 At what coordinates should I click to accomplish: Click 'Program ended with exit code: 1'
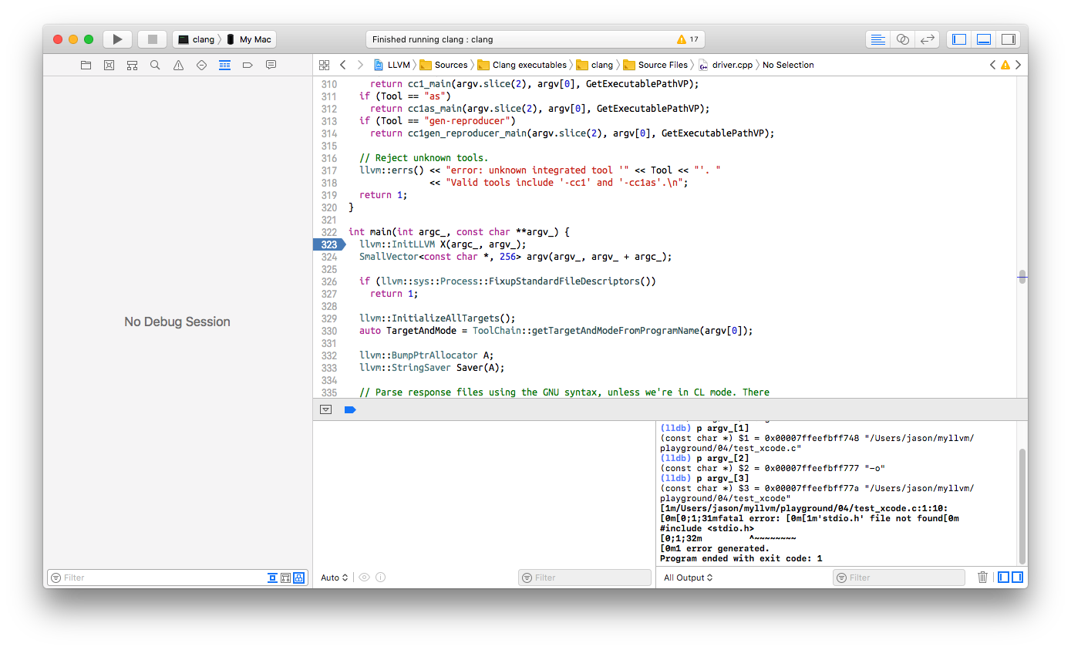[x=741, y=558]
